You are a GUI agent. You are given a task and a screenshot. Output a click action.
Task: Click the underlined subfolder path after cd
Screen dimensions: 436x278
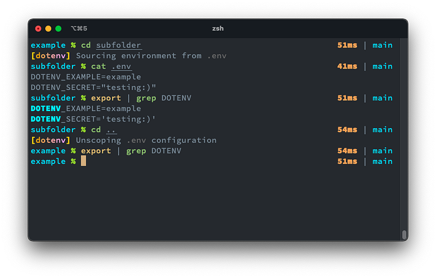(x=118, y=45)
